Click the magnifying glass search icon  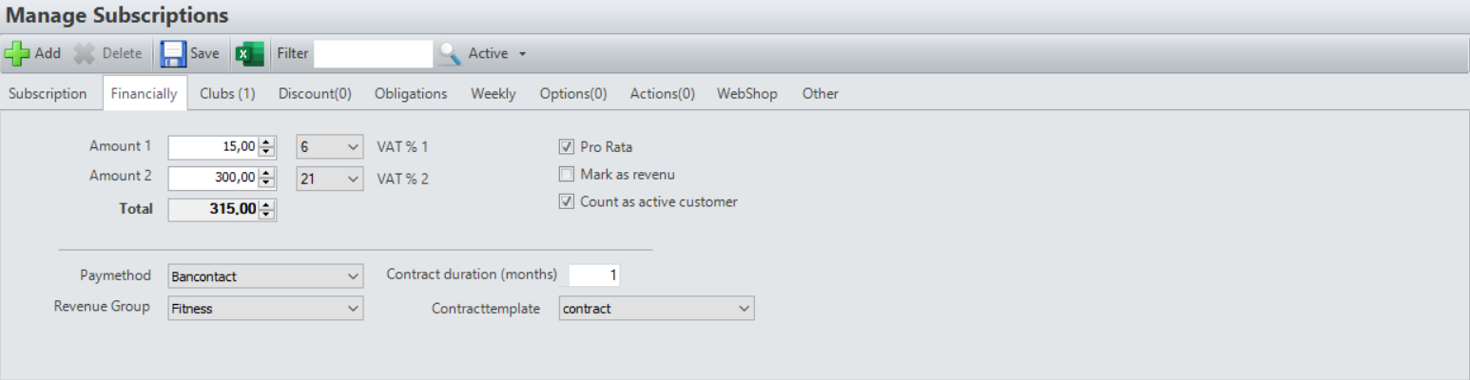pos(450,54)
